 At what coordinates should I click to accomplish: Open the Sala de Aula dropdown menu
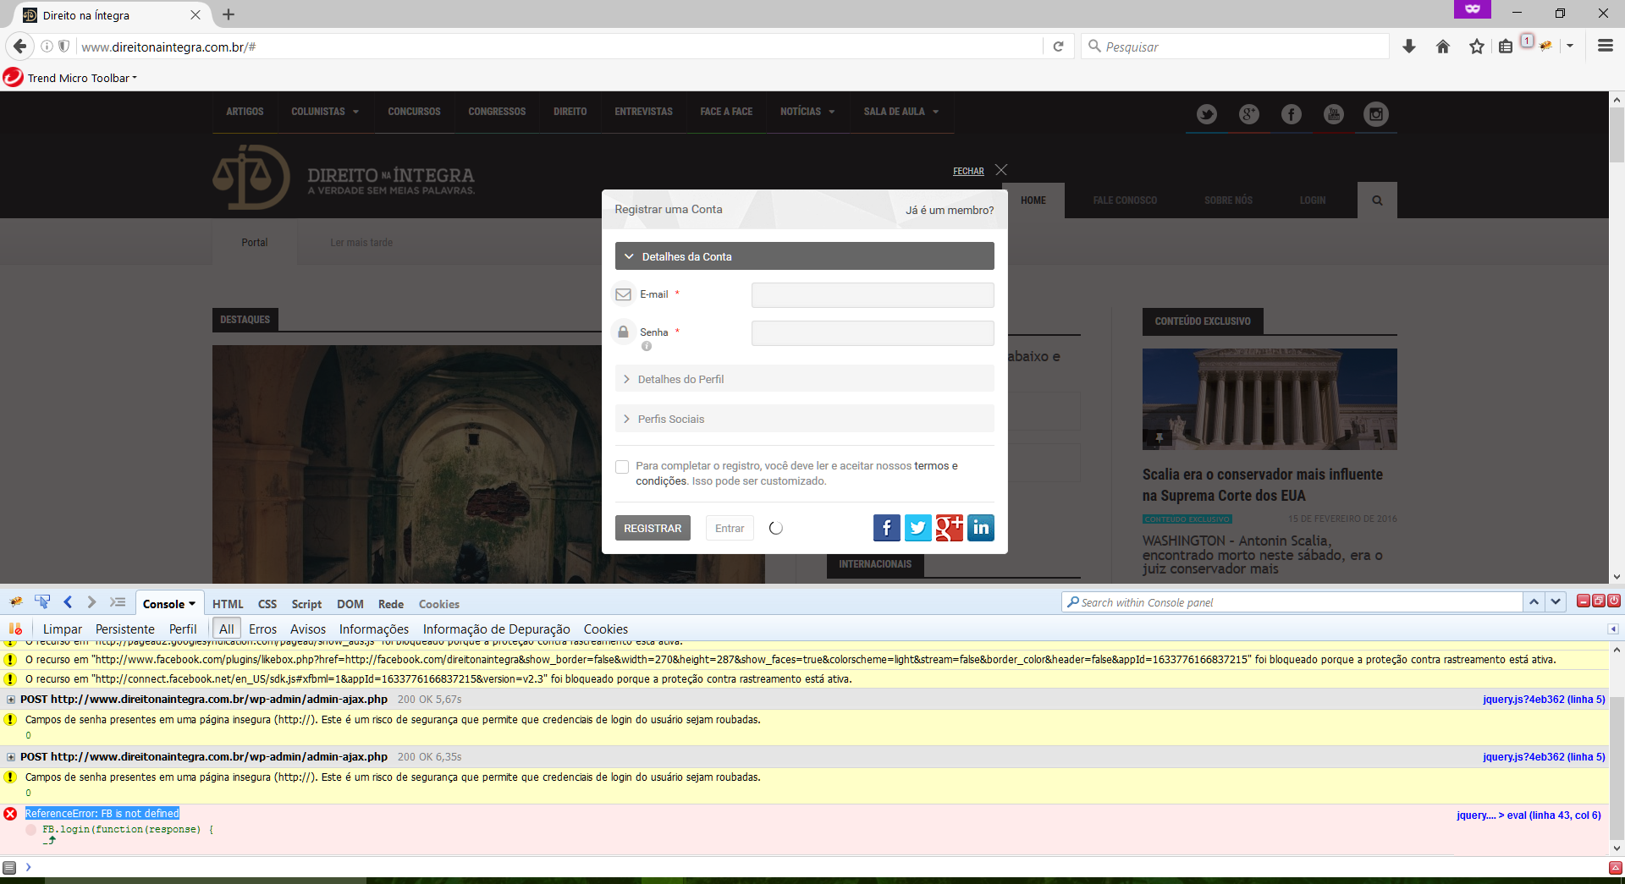[x=901, y=112]
